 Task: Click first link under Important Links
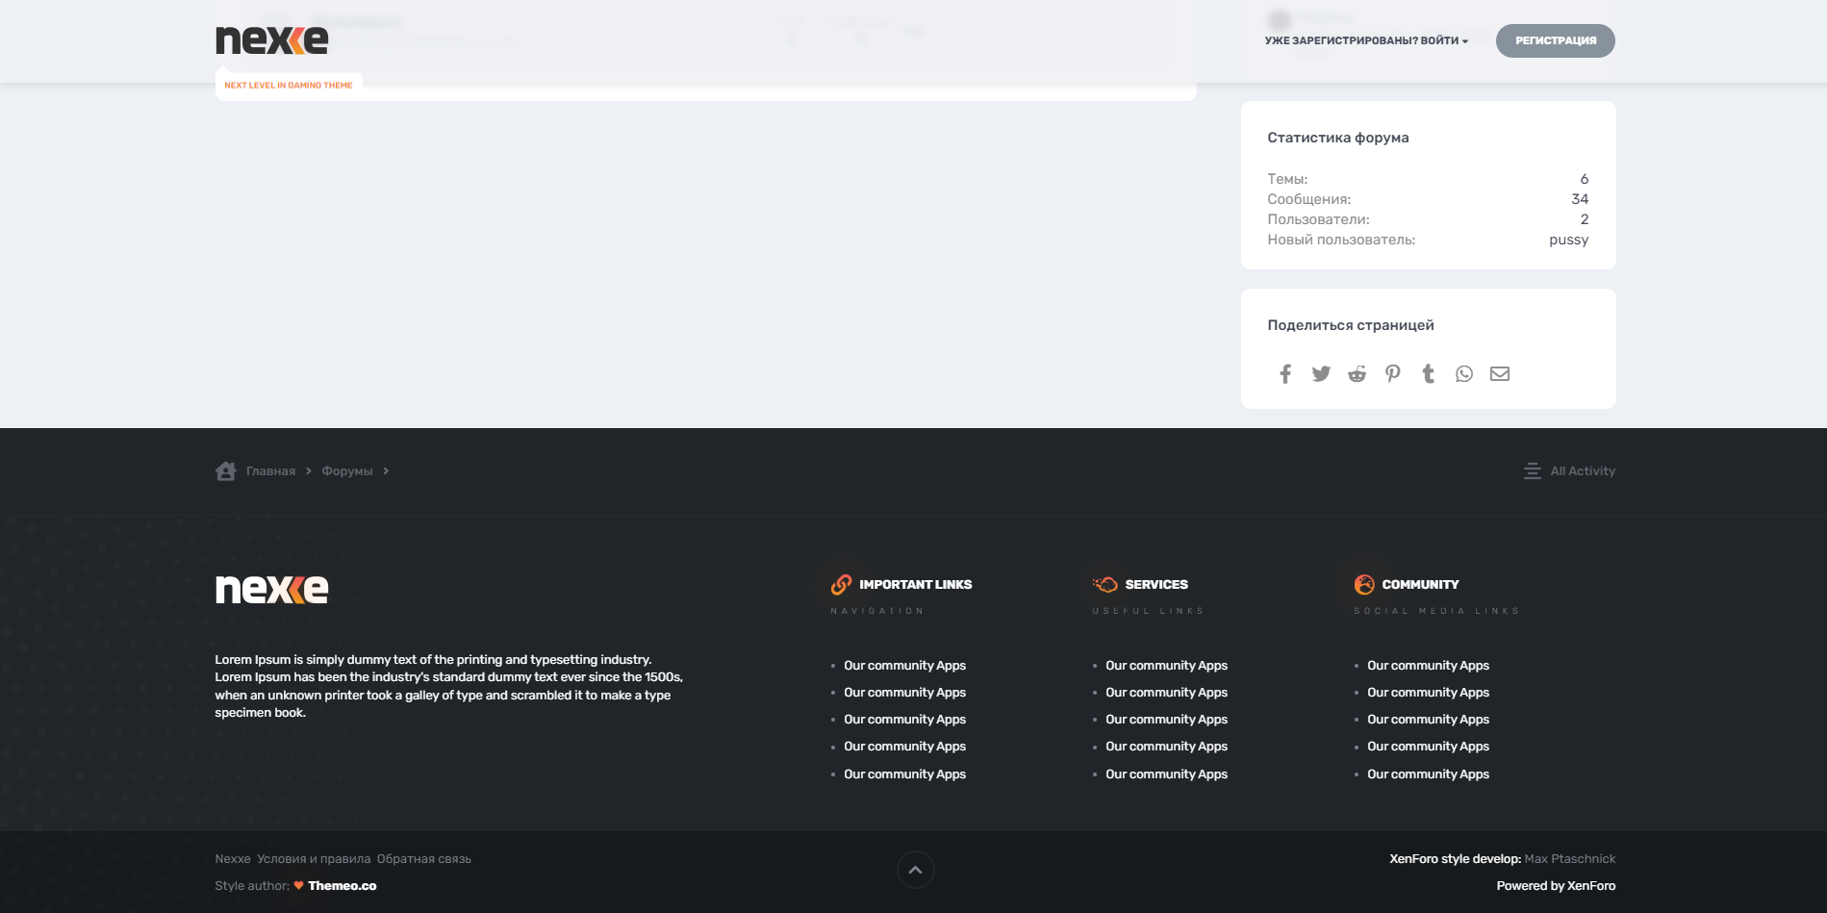coord(904,666)
